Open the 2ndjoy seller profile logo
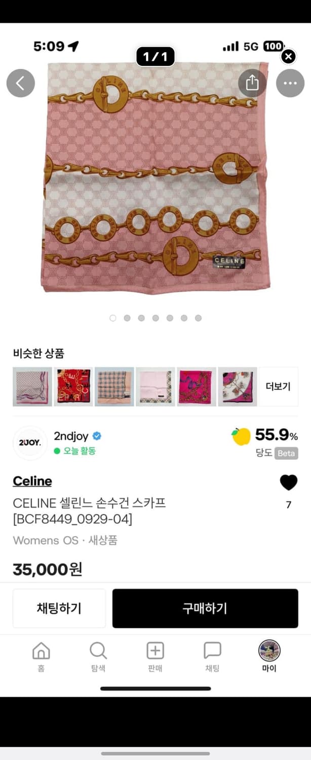This screenshot has height=760, width=311. 30,443
